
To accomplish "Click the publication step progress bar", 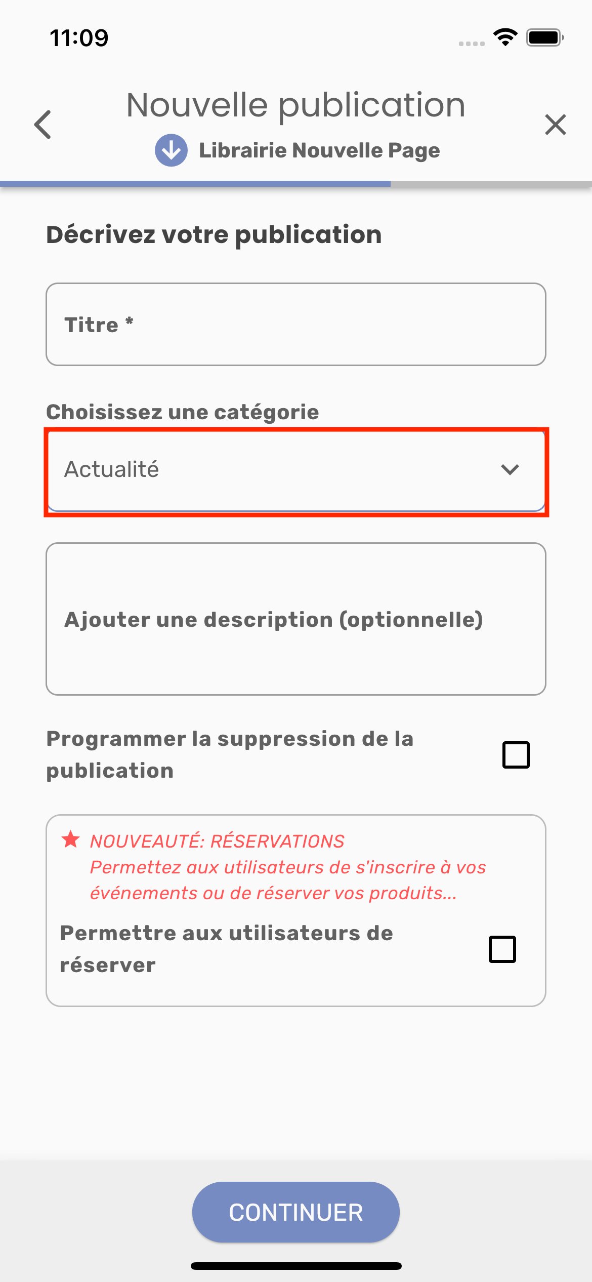I will [295, 184].
